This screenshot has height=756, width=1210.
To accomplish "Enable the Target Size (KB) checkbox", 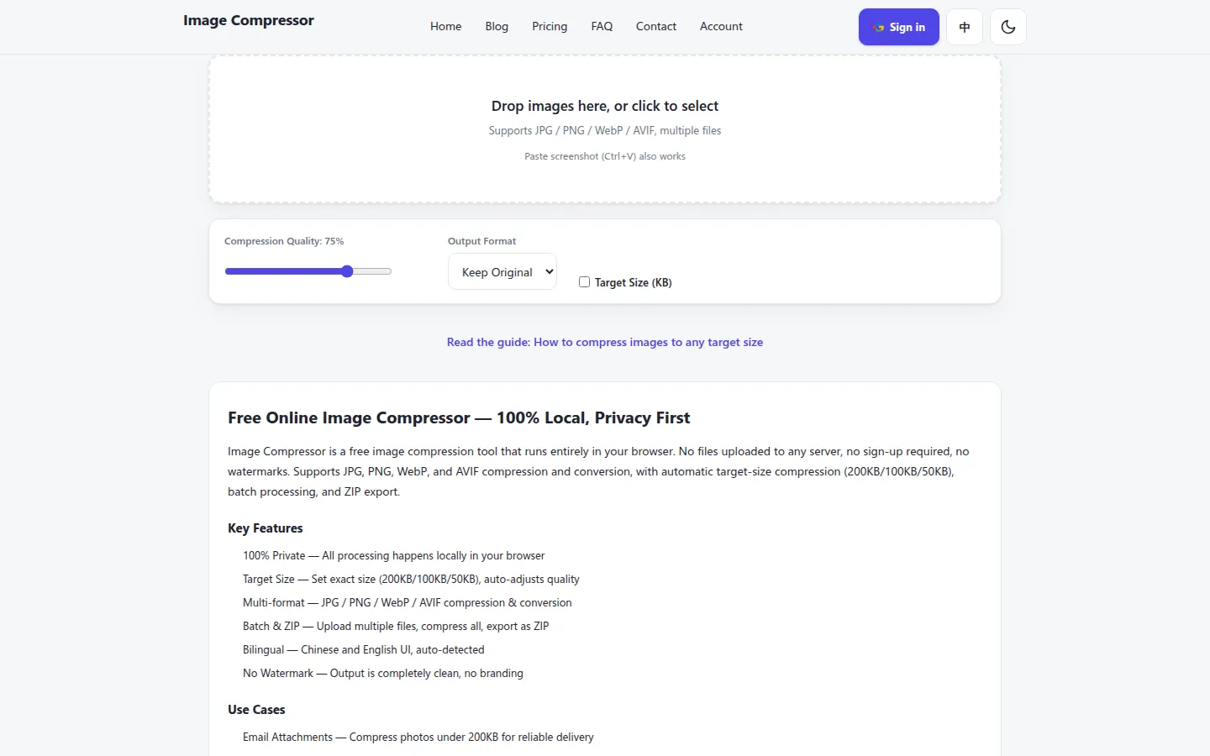I will [584, 282].
